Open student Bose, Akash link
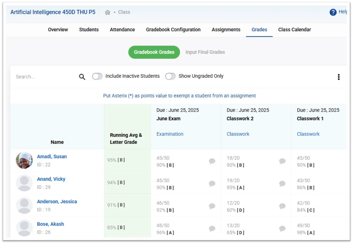Viewport: 353px width, 244px height. (x=50, y=224)
